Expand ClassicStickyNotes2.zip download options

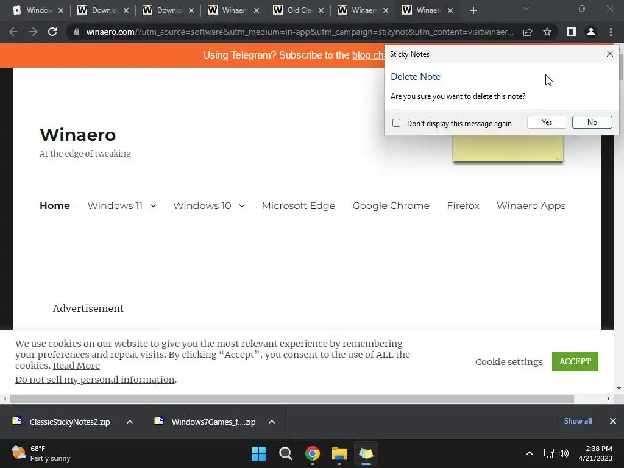(x=130, y=422)
